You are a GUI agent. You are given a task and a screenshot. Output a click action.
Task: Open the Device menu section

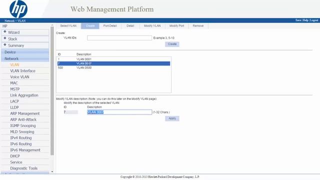click(25, 52)
